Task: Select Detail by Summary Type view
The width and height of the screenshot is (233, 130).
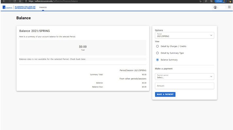Action: click(158, 53)
